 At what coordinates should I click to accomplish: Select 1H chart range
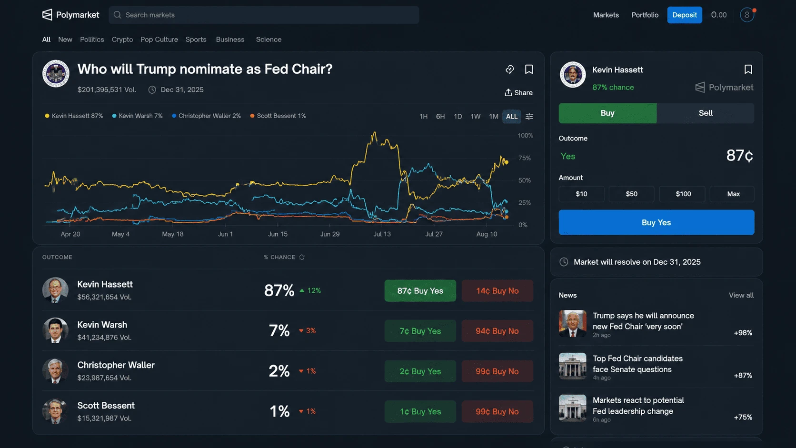[423, 116]
